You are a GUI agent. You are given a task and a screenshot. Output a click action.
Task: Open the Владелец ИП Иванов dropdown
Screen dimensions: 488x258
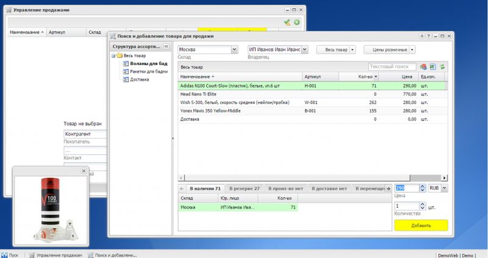coord(304,49)
